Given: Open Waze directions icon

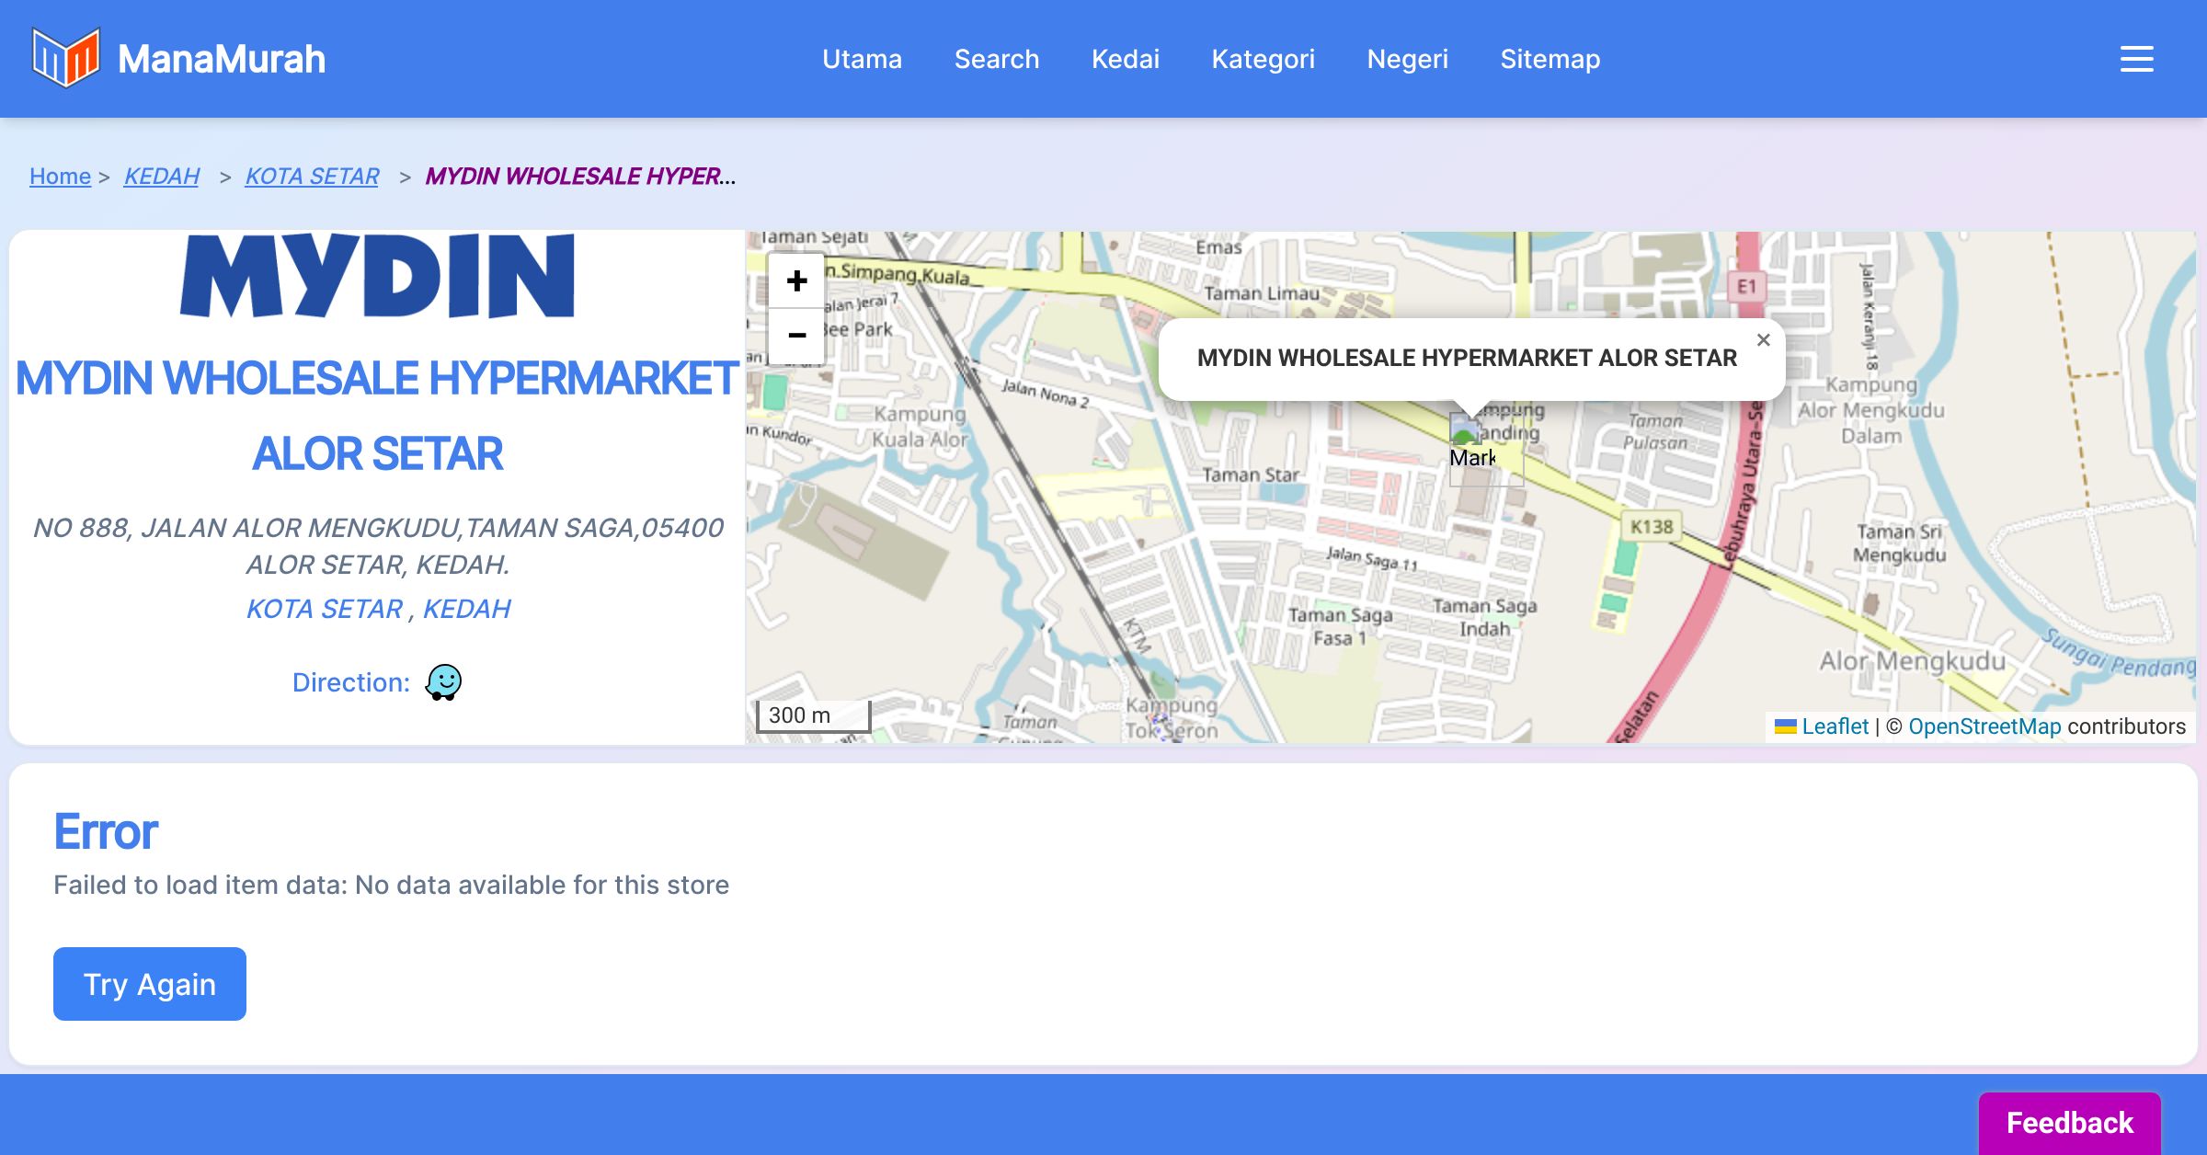Looking at the screenshot, I should (x=443, y=682).
